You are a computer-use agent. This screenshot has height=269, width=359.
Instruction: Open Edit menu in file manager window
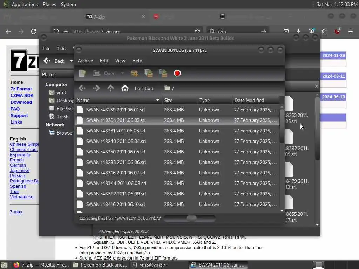61,48
